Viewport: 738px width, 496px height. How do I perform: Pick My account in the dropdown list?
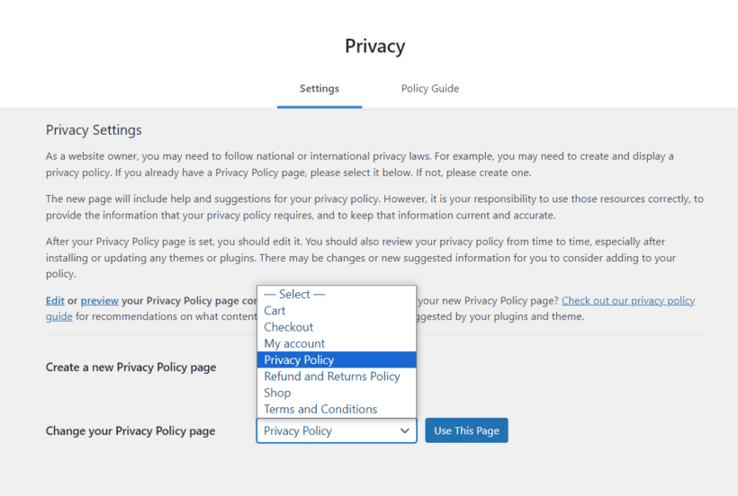[x=337, y=343]
